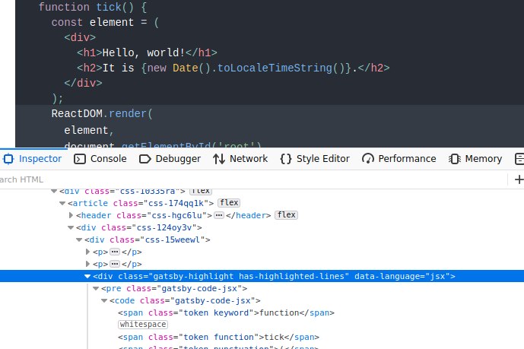Click the ellipsis badge in second p element

pyautogui.click(x=115, y=264)
